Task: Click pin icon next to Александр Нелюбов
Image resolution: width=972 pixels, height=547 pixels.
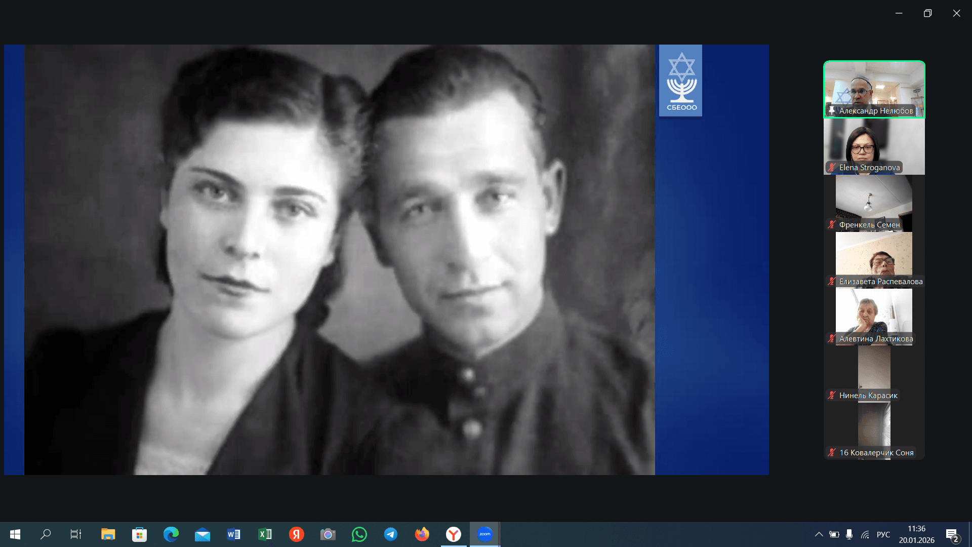Action: 831,110
